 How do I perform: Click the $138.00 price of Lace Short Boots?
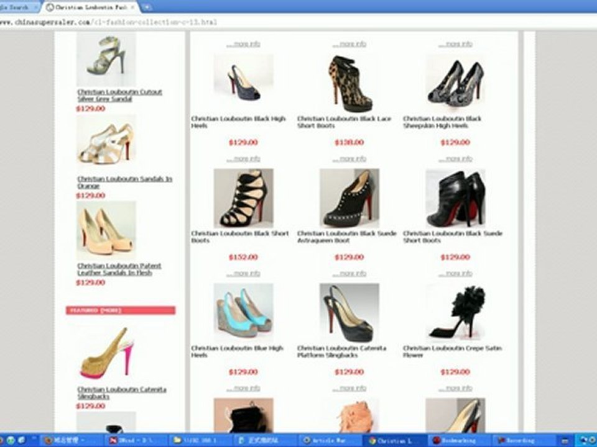pyautogui.click(x=349, y=143)
